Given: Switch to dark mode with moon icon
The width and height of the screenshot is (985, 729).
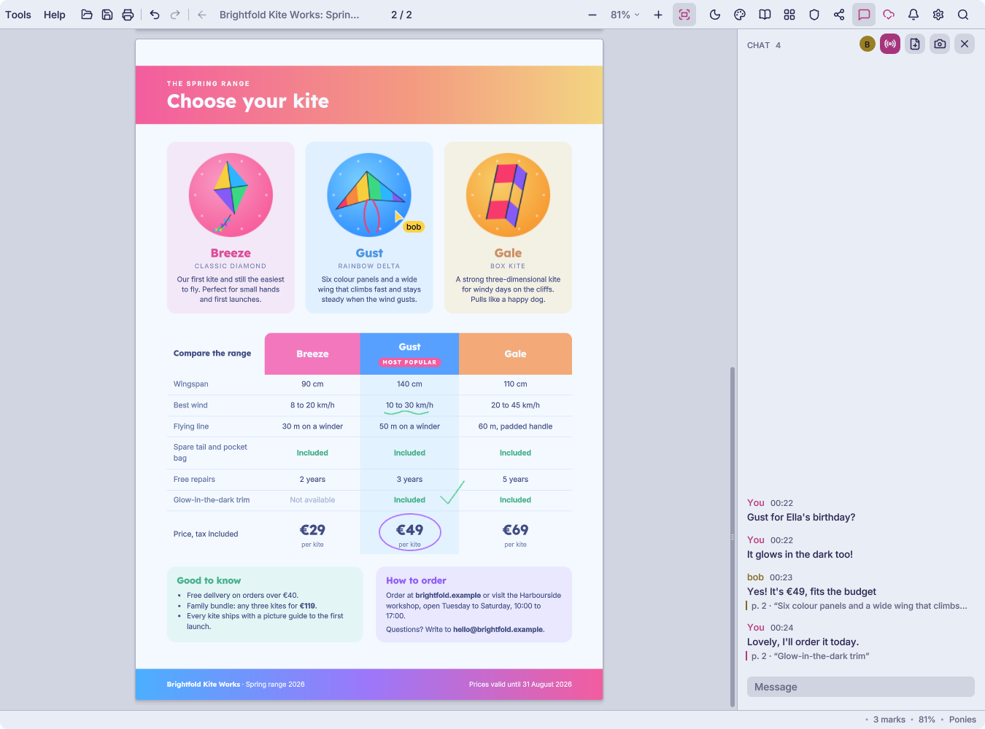Looking at the screenshot, I should (x=715, y=15).
